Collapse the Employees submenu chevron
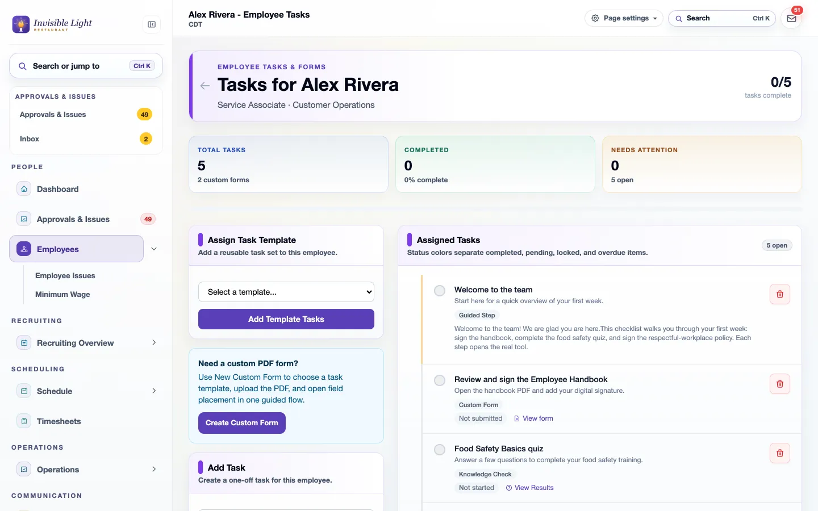Image resolution: width=818 pixels, height=511 pixels. pos(154,249)
